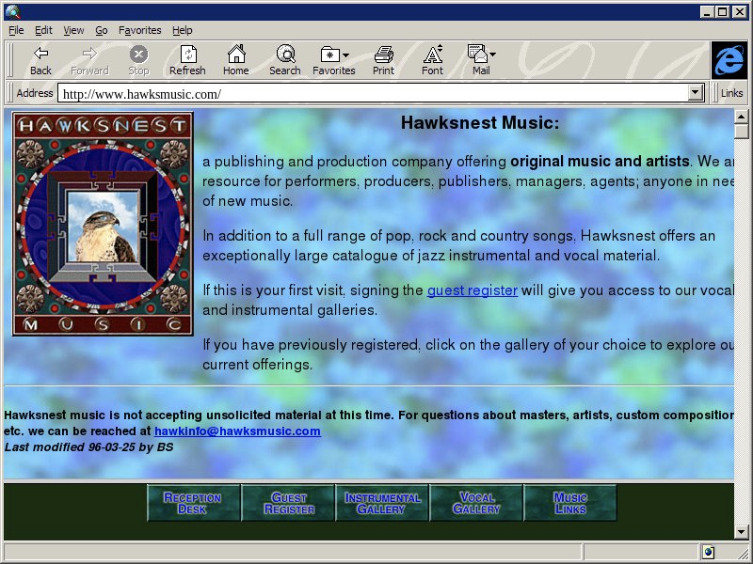
Task: Expand the address bar dropdown arrow
Action: click(696, 93)
